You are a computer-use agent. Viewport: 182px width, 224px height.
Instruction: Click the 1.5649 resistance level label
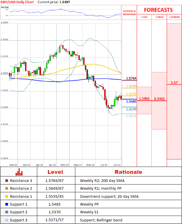click(x=131, y=86)
